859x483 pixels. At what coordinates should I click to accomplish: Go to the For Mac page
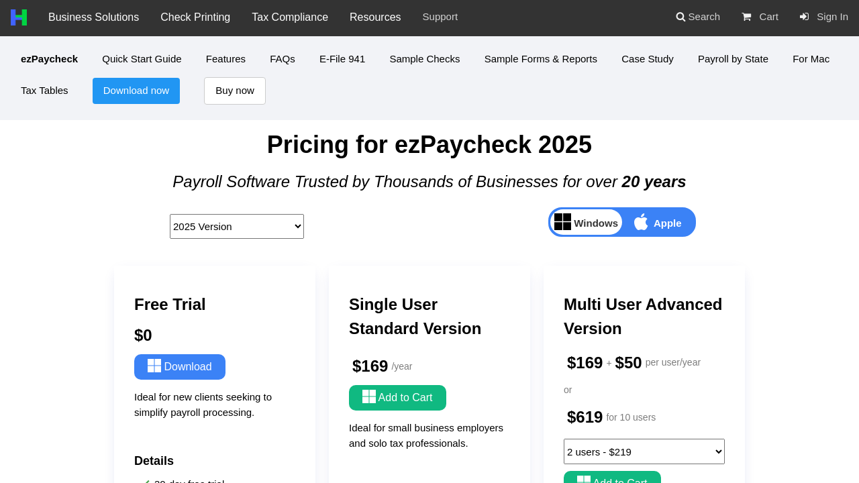point(811,59)
